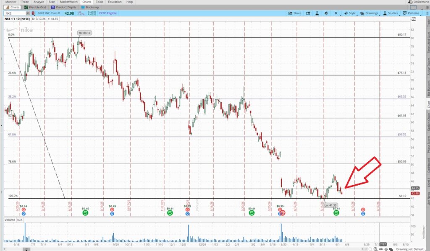
Task: Open the Bookmap sub-tab
Action: (90, 8)
